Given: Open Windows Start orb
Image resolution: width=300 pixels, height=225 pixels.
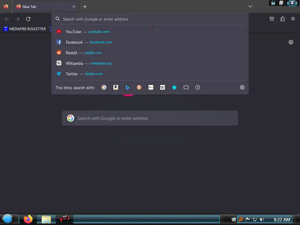Looking at the screenshot, I should [7, 219].
